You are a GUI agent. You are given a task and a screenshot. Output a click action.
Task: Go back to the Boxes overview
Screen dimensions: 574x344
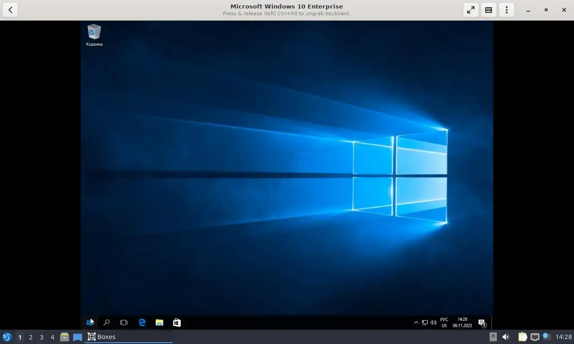[x=10, y=10]
